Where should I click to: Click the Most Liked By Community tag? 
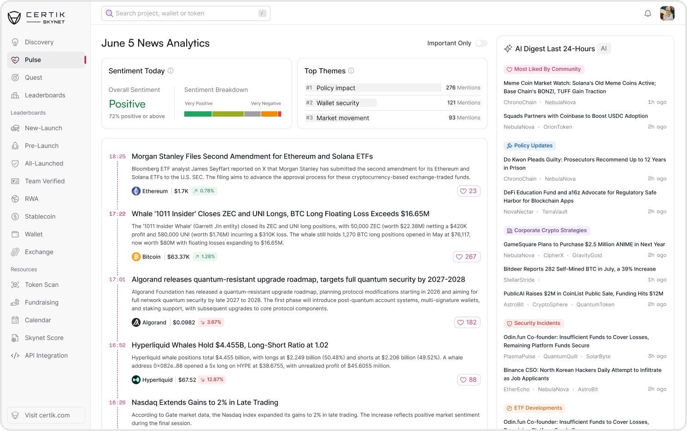coord(544,69)
